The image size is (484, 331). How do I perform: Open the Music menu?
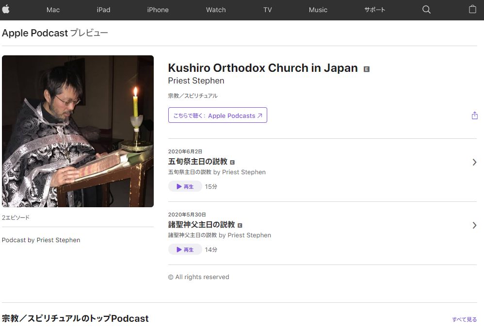click(x=318, y=10)
